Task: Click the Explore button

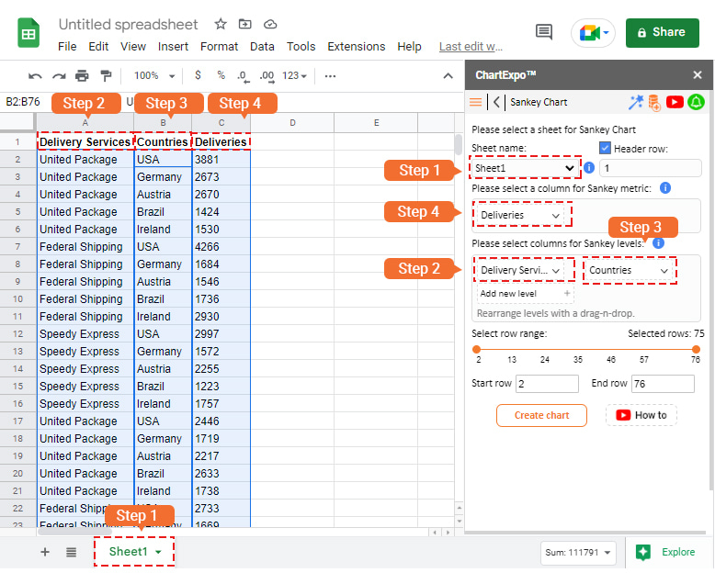Action: [x=665, y=552]
